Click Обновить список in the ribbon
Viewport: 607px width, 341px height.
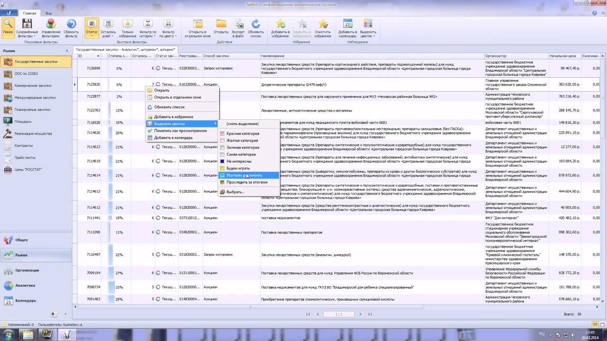coord(256,28)
